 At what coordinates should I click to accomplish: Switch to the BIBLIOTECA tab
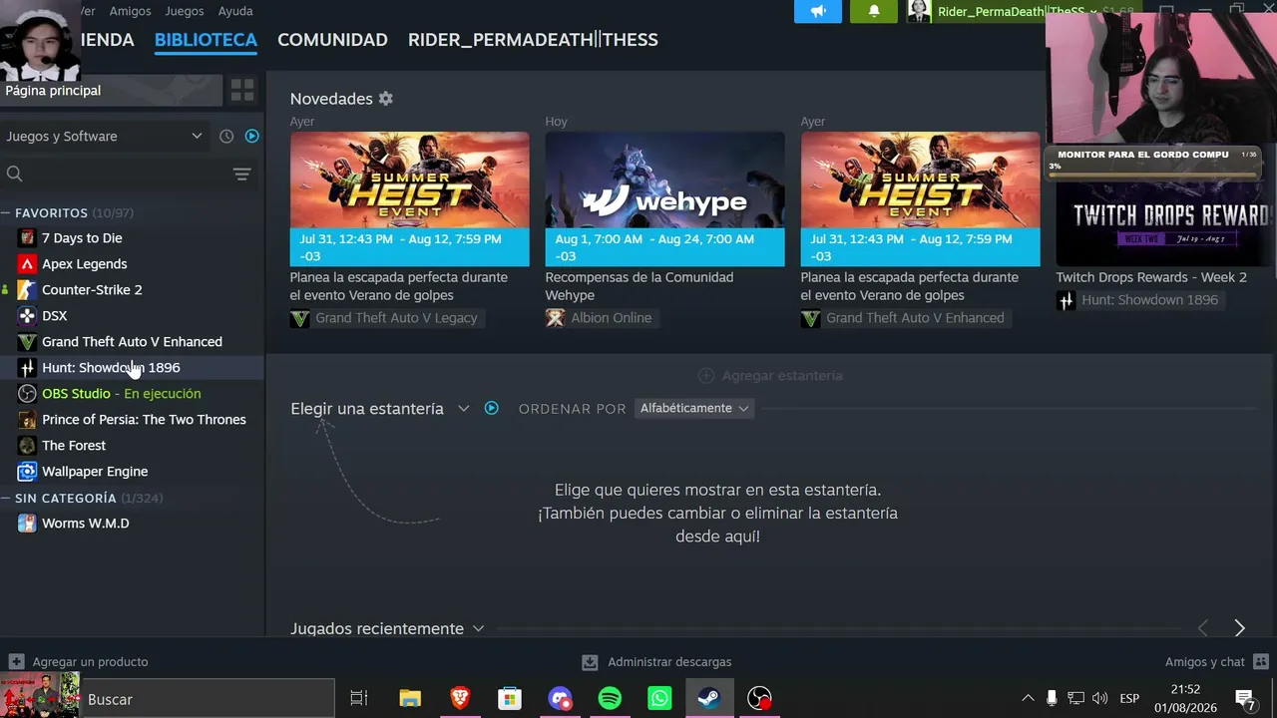tap(206, 40)
